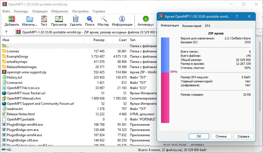The image size is (263, 153).
Task: Select the License.txt file row
Action: pyautogui.click(x=79, y=82)
